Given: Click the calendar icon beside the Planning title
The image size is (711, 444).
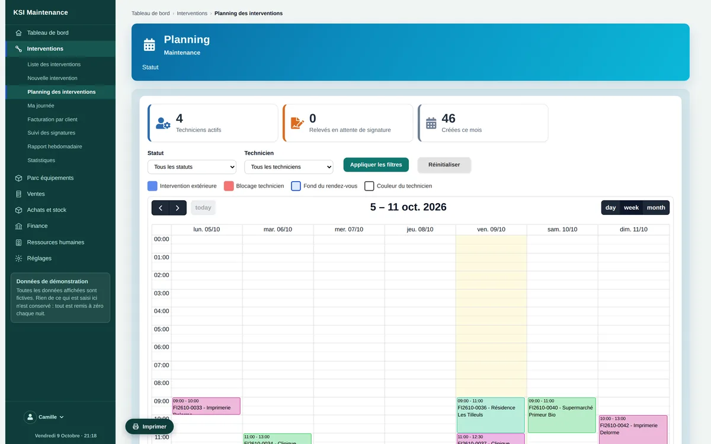Looking at the screenshot, I should point(149,45).
